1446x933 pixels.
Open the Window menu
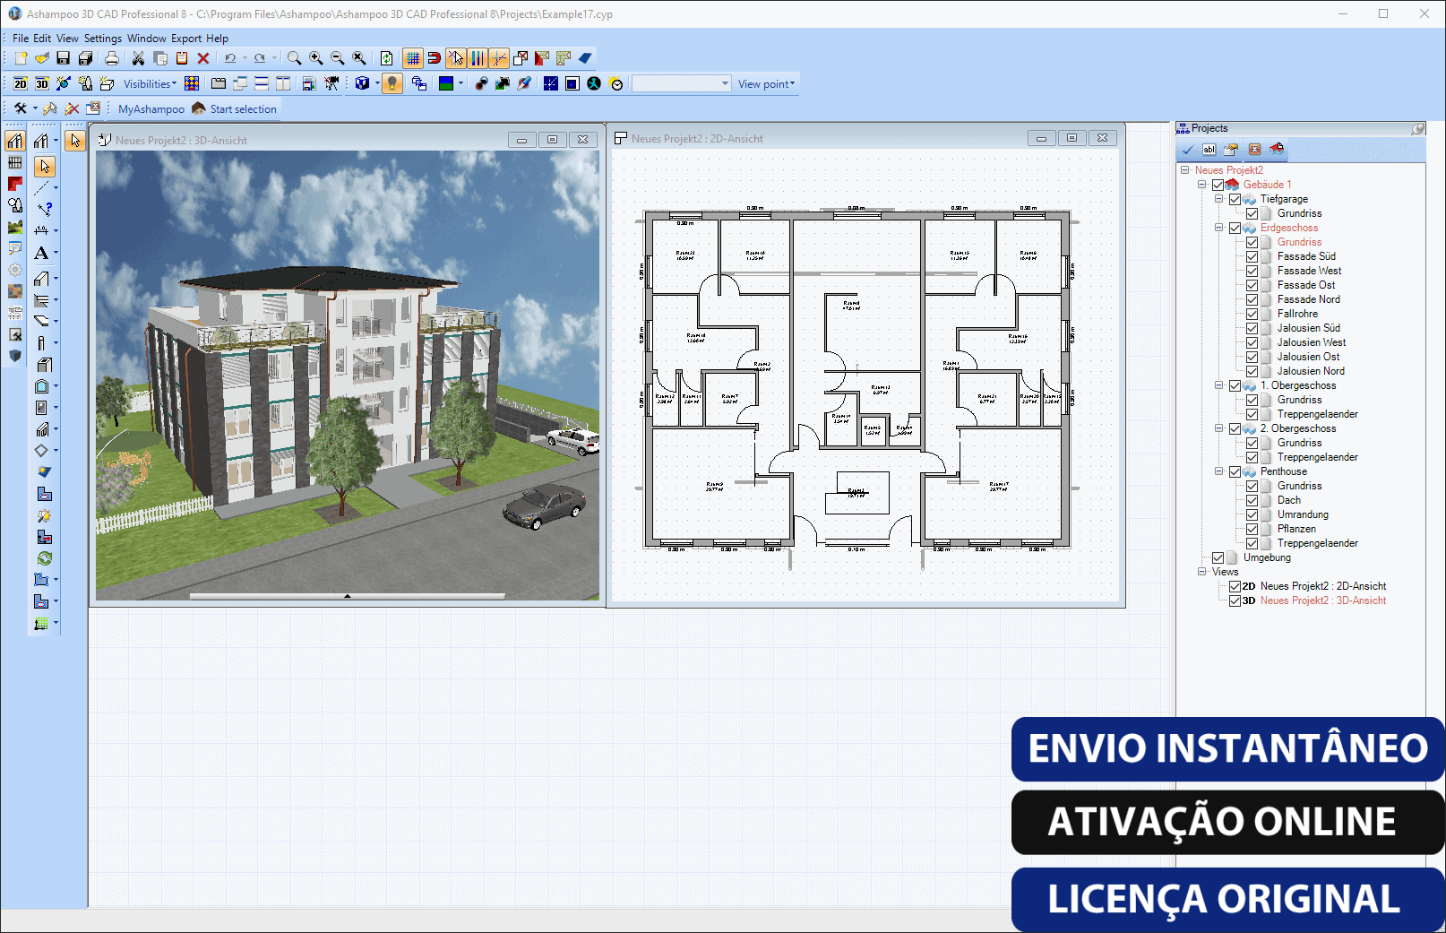[147, 39]
